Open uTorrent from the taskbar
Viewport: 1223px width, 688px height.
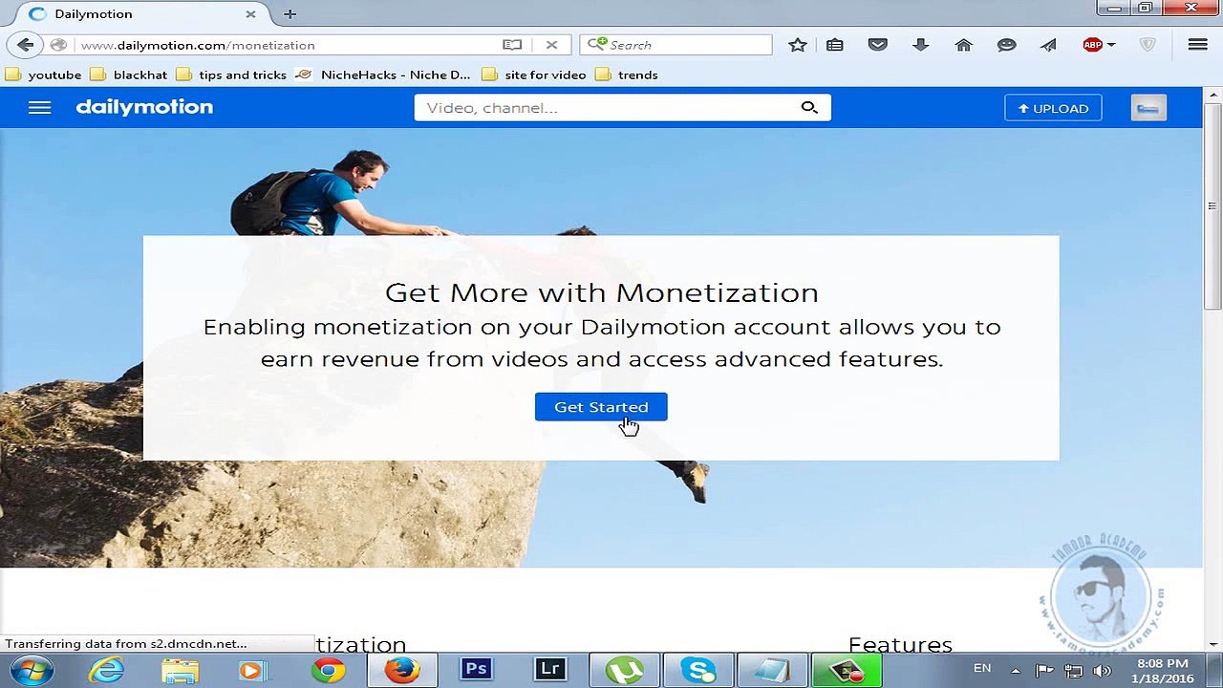pos(624,670)
